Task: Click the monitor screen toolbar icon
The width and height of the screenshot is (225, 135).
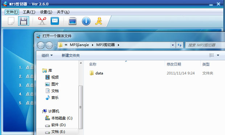Action: tap(73, 21)
